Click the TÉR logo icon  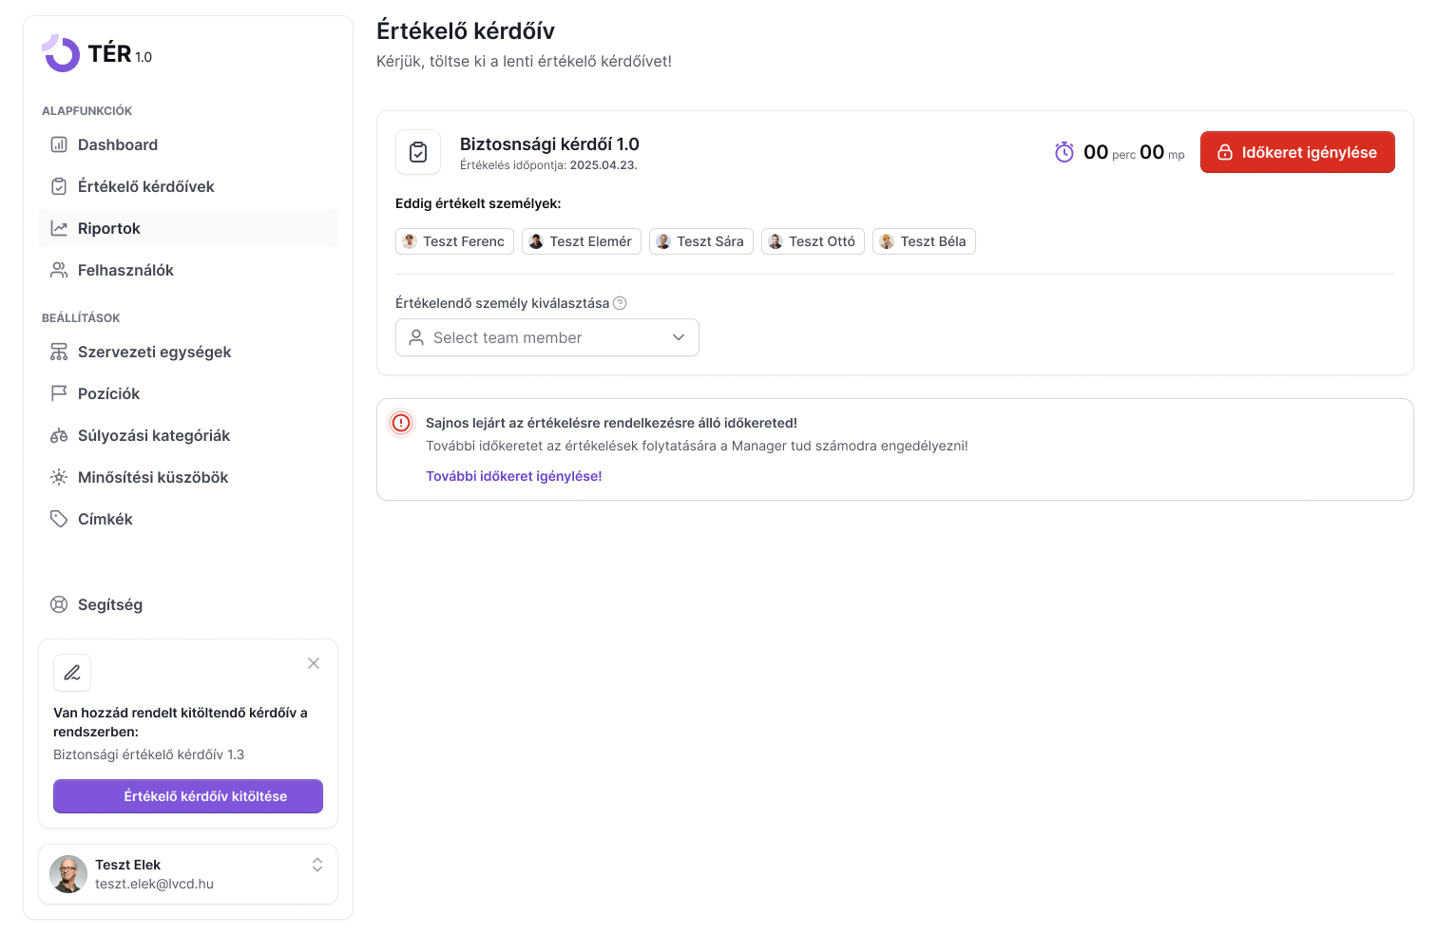pyautogui.click(x=61, y=53)
